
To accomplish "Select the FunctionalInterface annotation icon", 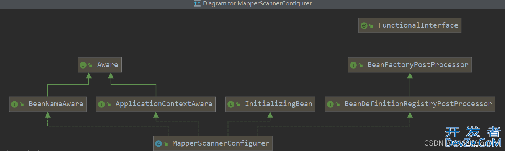I will pyautogui.click(x=364, y=26).
